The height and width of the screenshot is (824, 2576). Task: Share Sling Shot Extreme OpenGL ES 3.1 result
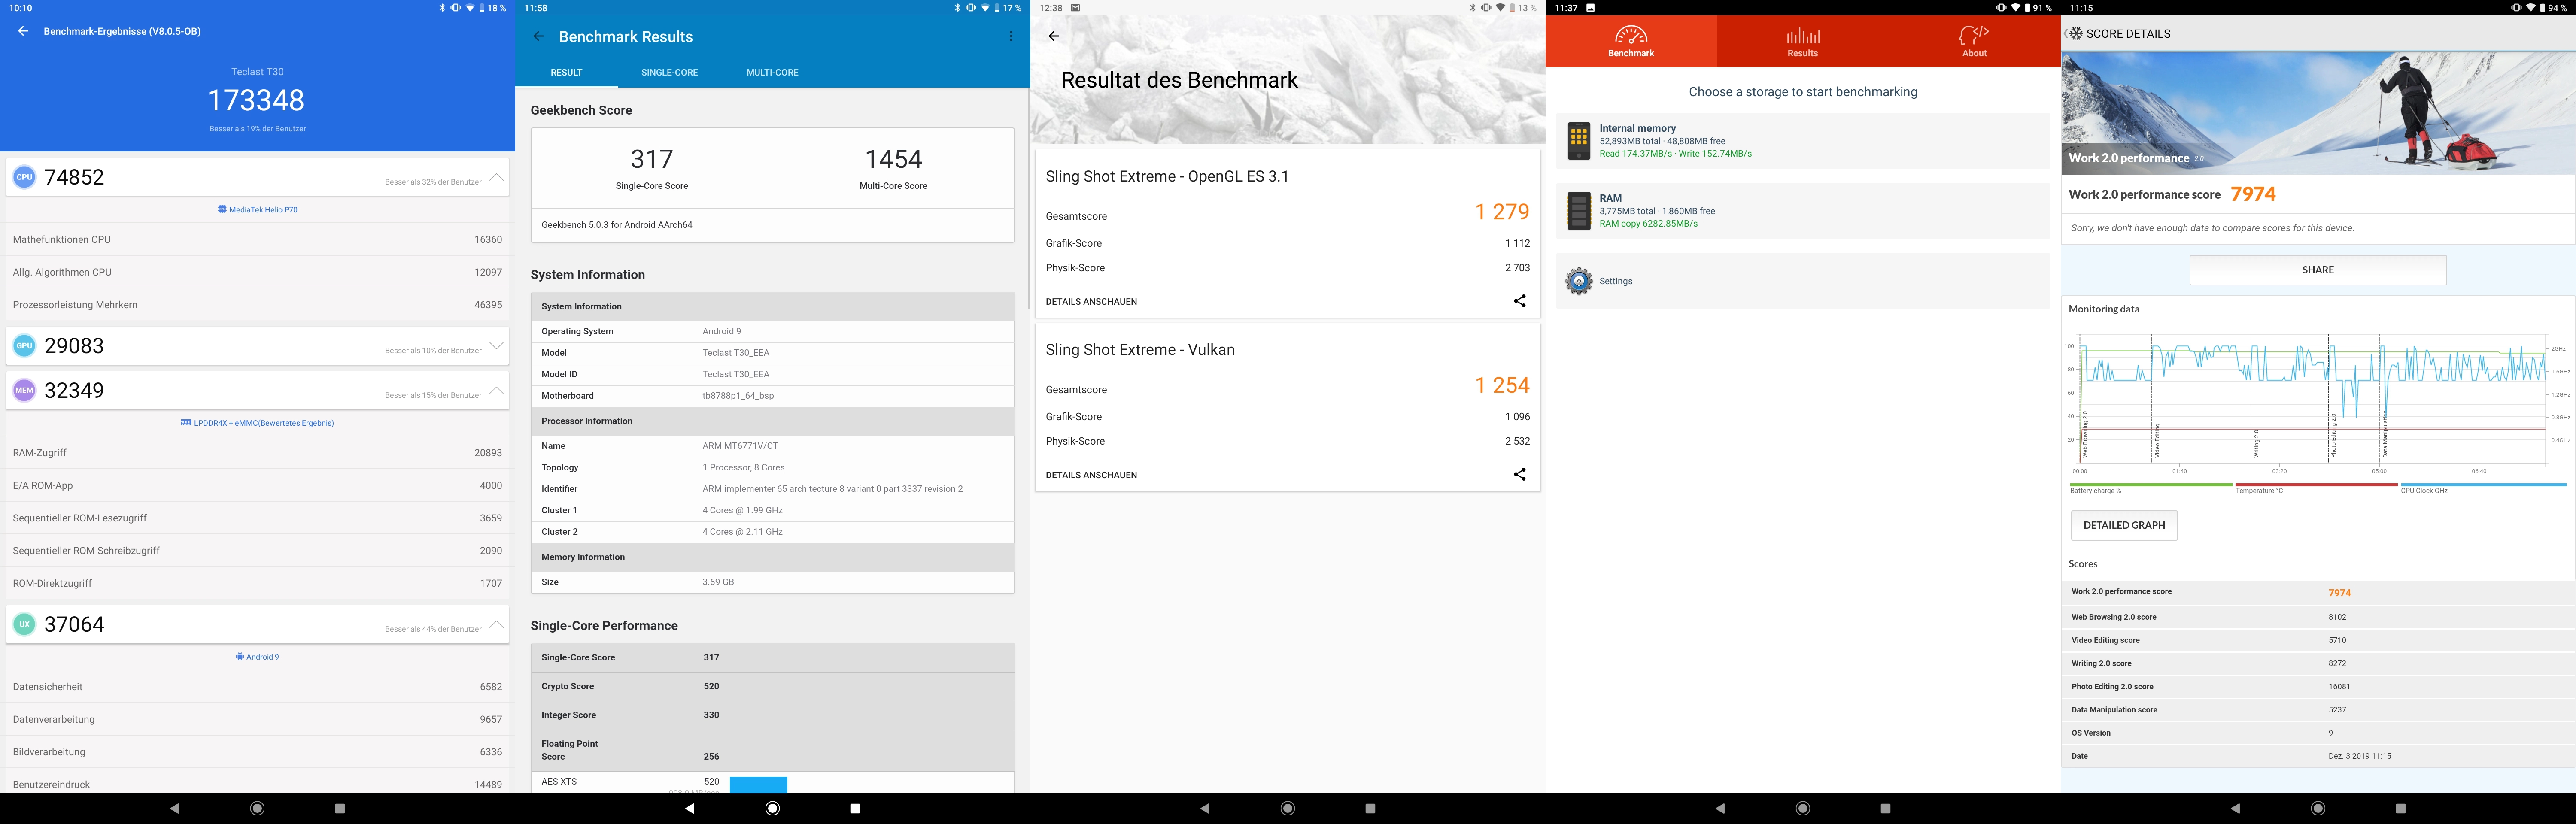click(x=1519, y=301)
